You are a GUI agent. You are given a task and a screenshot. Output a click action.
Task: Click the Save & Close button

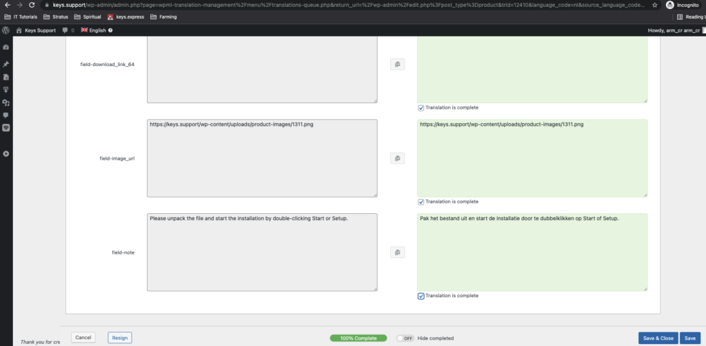(x=657, y=338)
